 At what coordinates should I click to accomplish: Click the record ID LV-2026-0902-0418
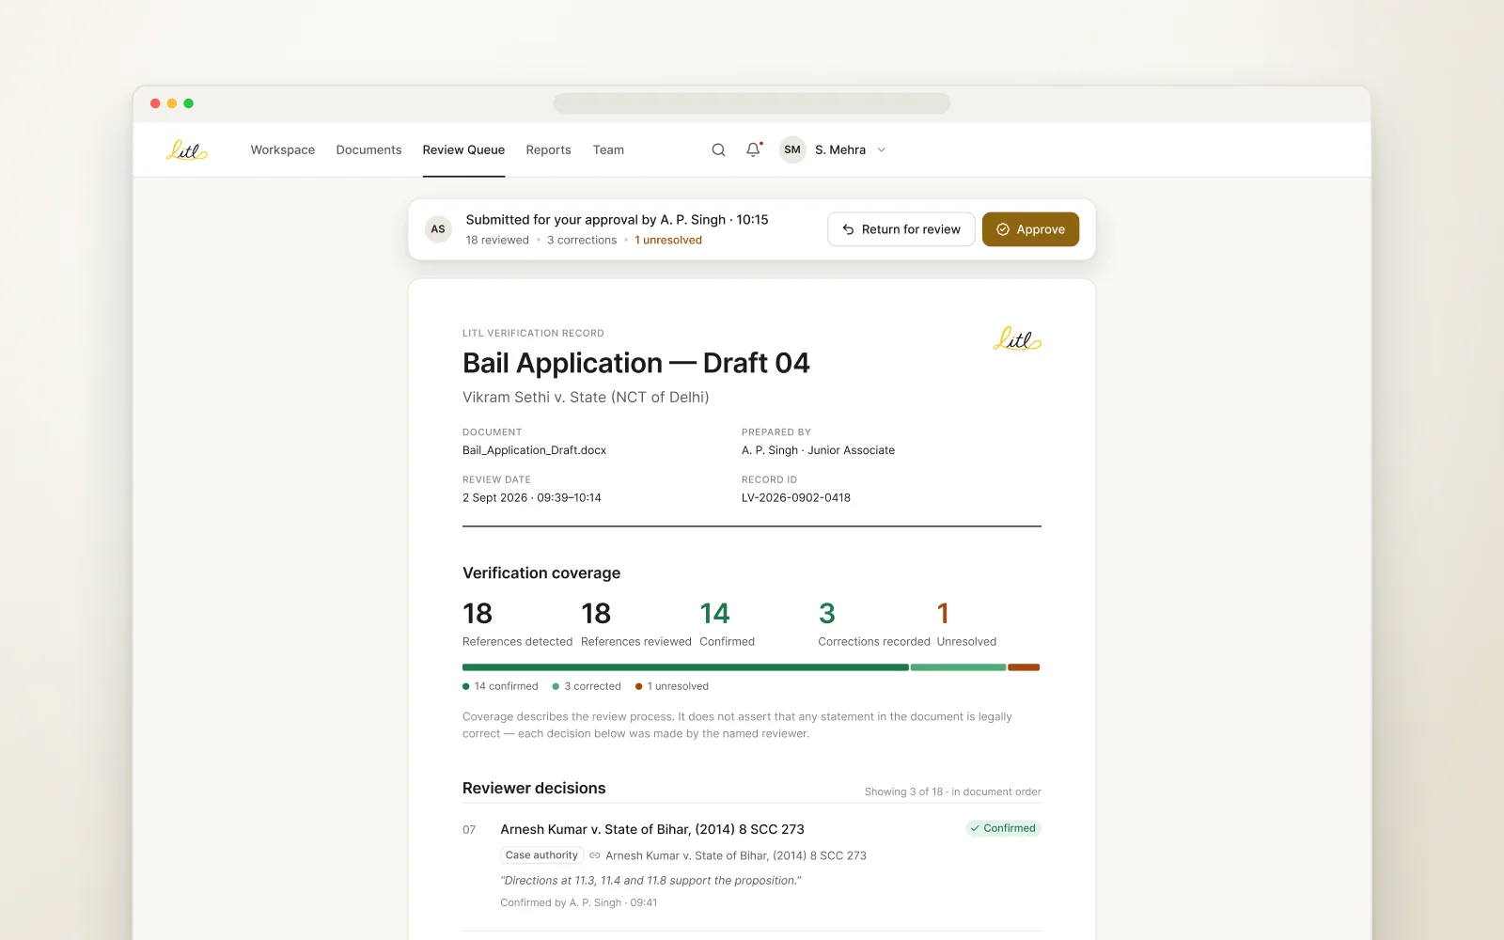click(796, 498)
